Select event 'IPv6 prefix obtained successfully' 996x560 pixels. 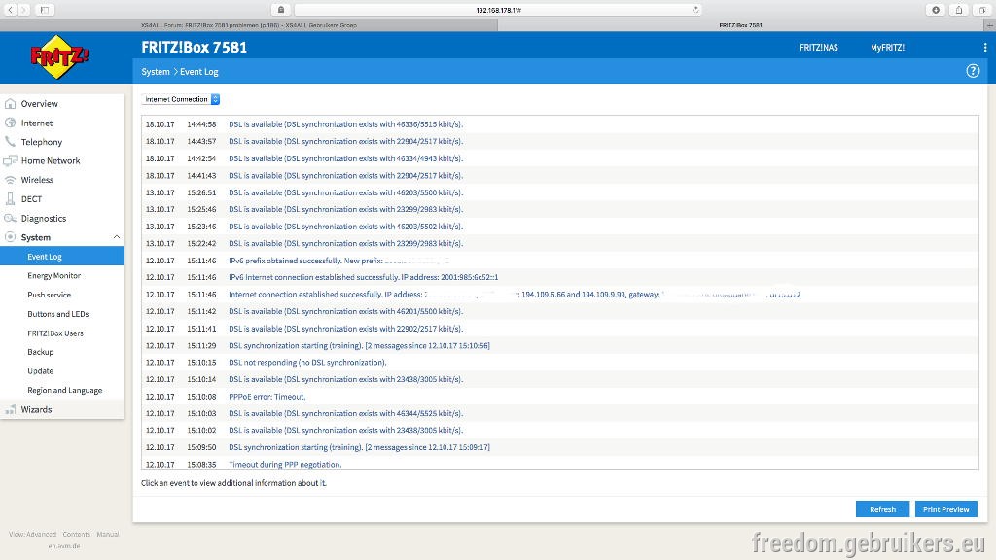click(559, 261)
